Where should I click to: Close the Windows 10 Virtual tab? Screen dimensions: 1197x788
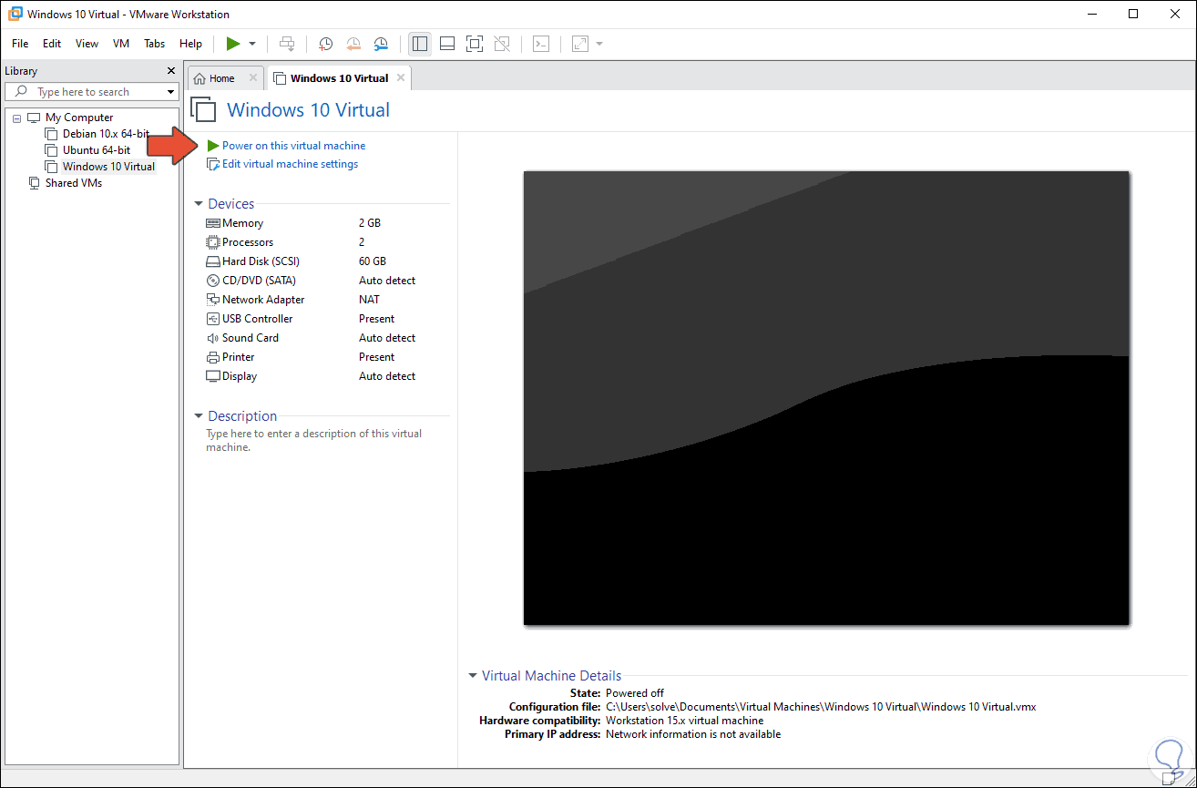(401, 78)
